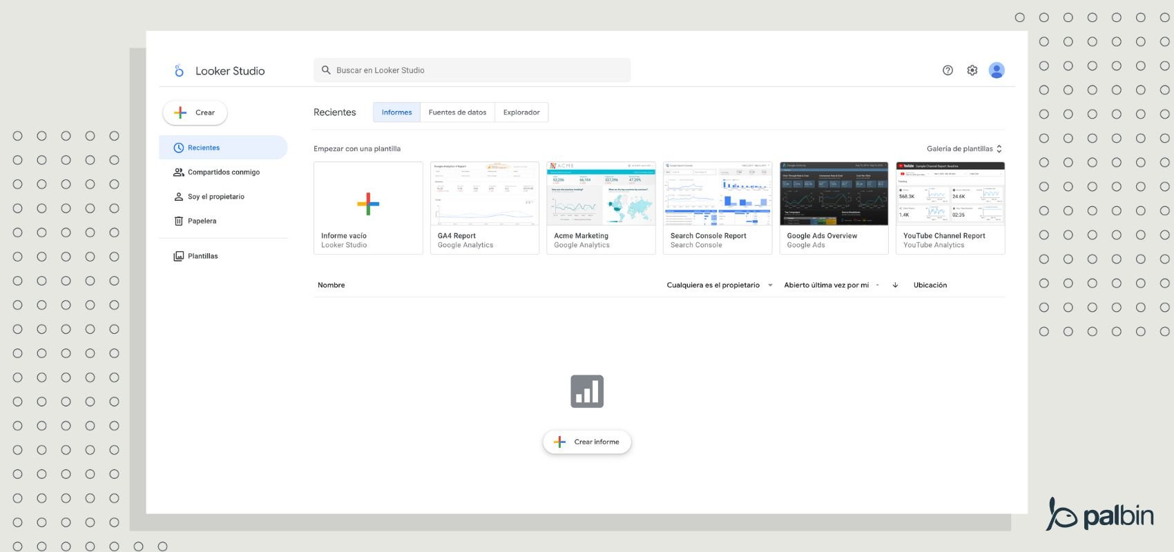
Task: Click the Looker Studio logo icon
Action: pyautogui.click(x=180, y=70)
